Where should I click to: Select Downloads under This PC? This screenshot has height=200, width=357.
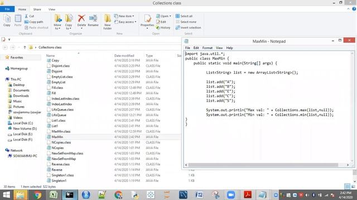[21, 96]
